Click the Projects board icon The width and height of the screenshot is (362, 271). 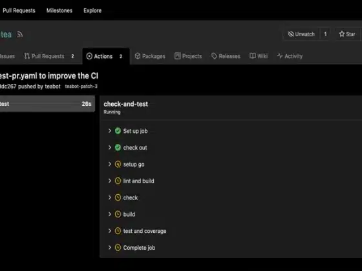(x=178, y=56)
